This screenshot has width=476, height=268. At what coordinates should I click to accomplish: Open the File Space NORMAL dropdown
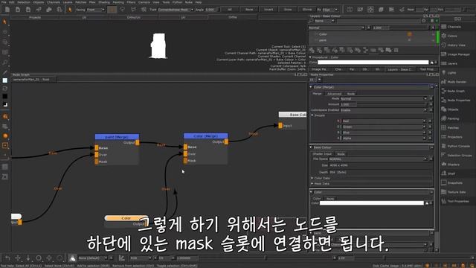point(379,159)
